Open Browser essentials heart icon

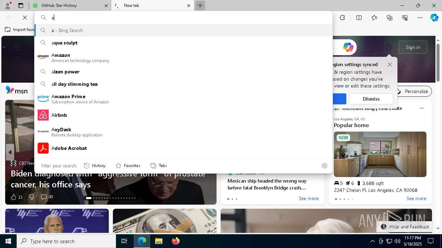pyautogui.click(x=405, y=18)
